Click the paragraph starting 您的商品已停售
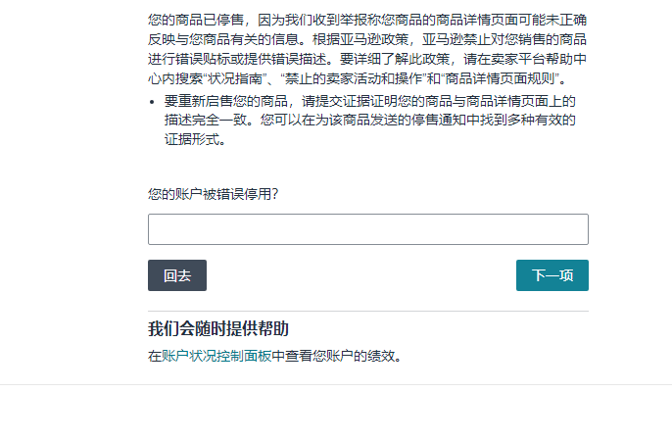This screenshot has width=672, height=441. coord(367,49)
